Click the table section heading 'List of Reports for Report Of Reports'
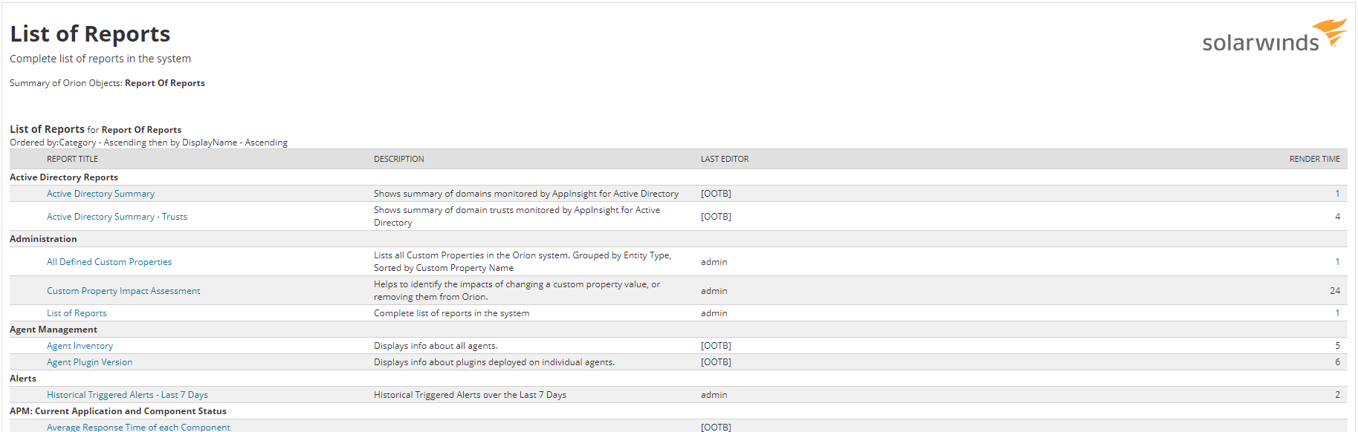This screenshot has height=432, width=1358. tap(95, 129)
